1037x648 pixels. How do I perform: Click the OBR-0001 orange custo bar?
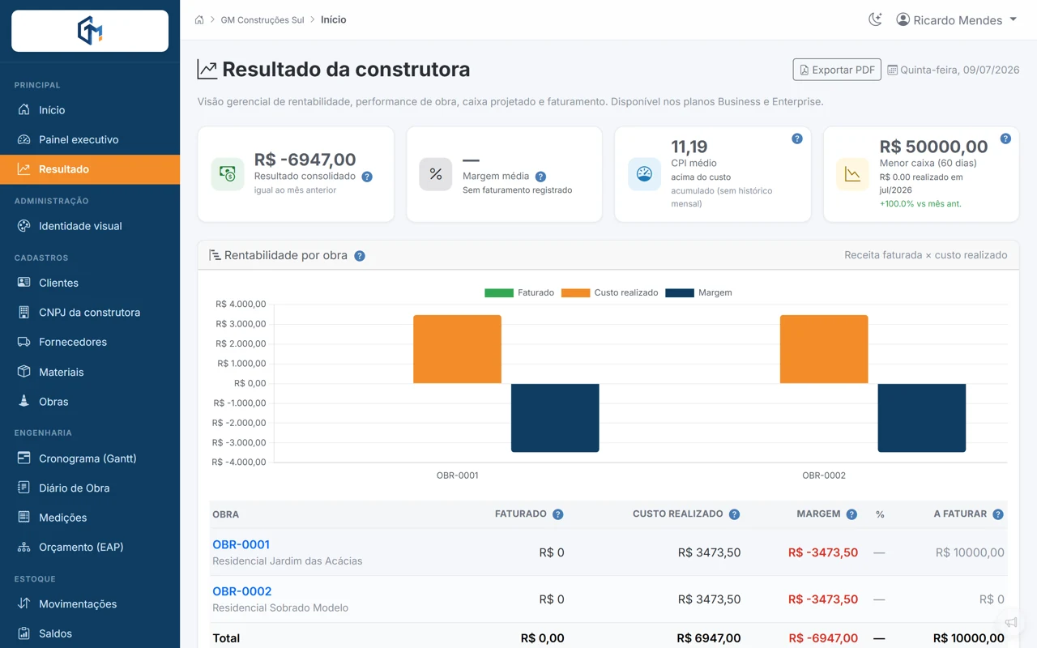[457, 349]
